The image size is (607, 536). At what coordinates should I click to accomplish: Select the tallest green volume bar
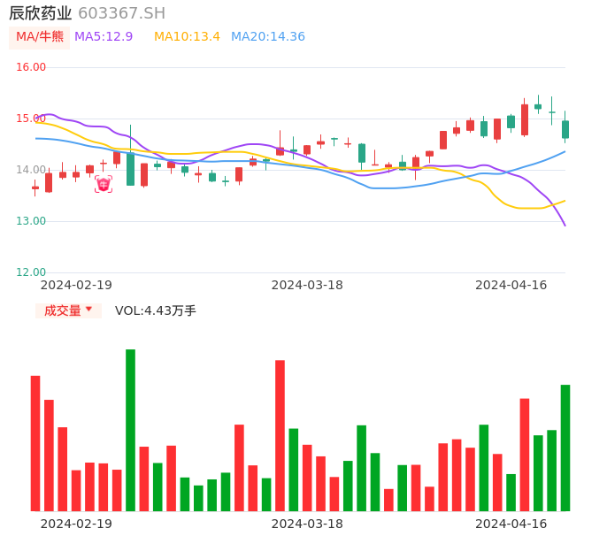coord(130,430)
